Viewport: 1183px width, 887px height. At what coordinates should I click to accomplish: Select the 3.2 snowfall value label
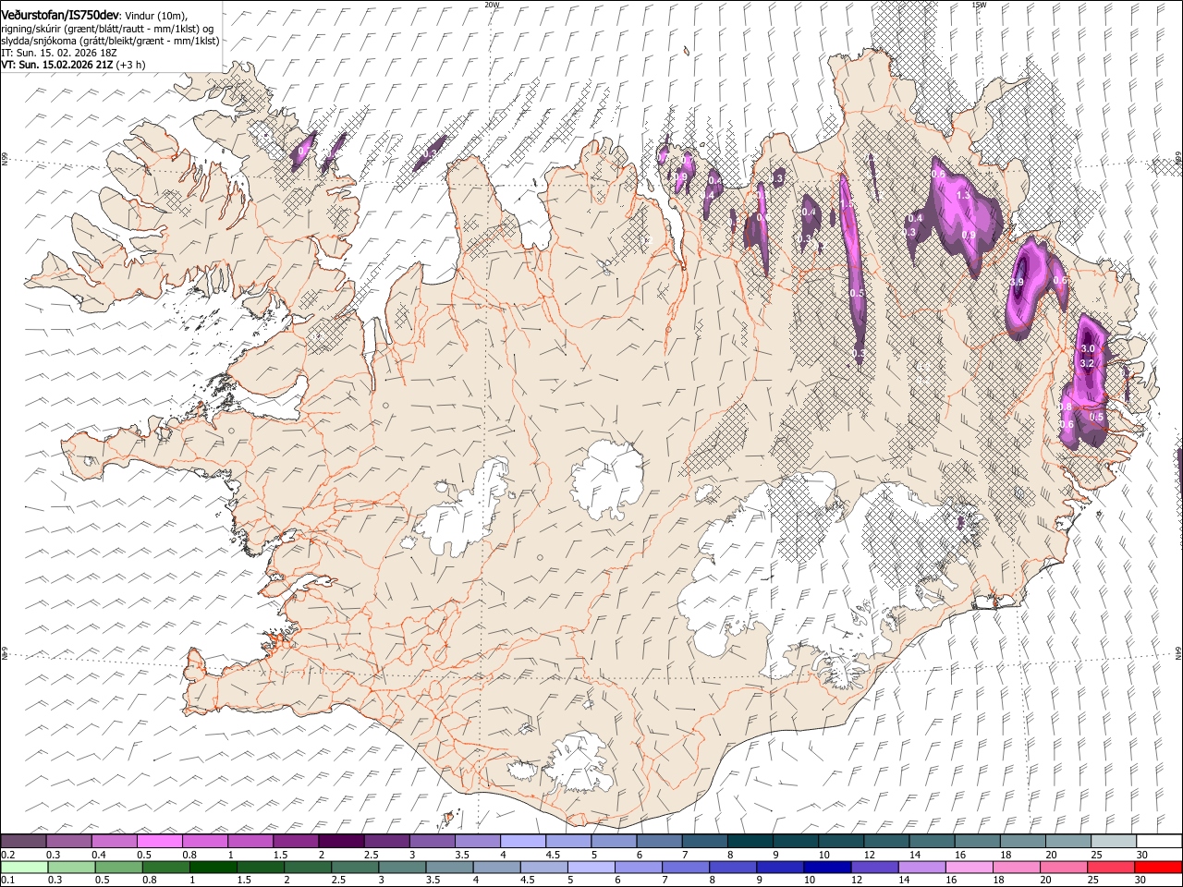tap(1088, 363)
